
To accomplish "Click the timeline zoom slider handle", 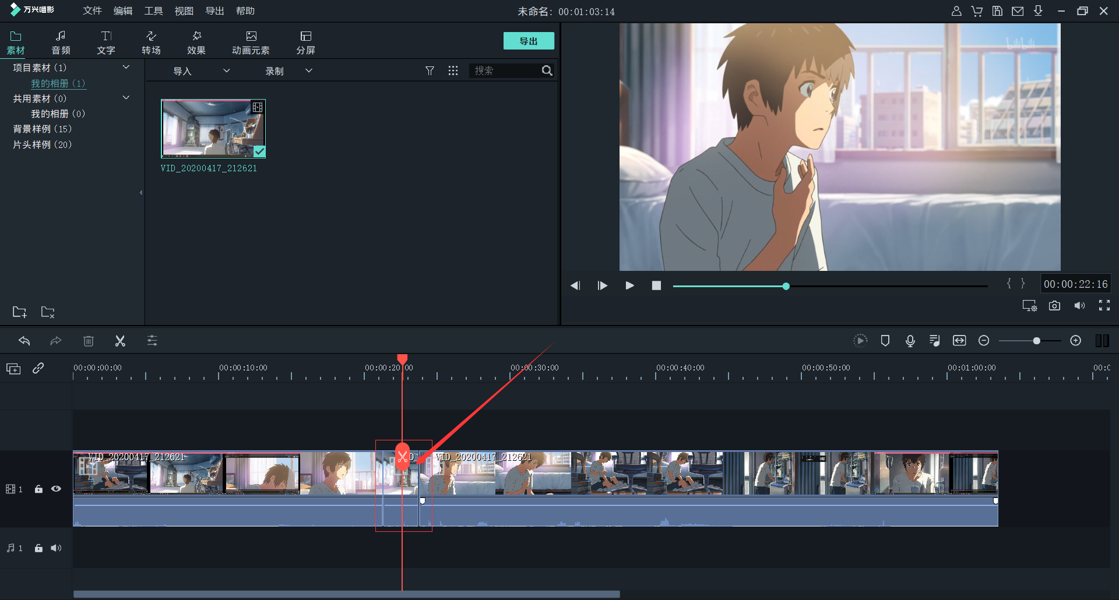I will (1036, 341).
